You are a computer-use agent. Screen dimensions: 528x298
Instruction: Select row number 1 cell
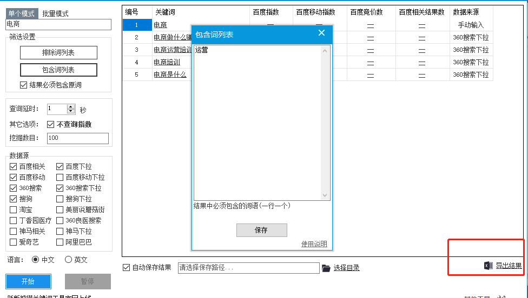coord(137,25)
